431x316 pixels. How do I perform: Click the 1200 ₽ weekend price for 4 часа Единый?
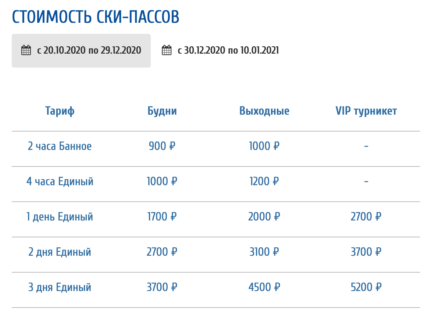point(264,181)
